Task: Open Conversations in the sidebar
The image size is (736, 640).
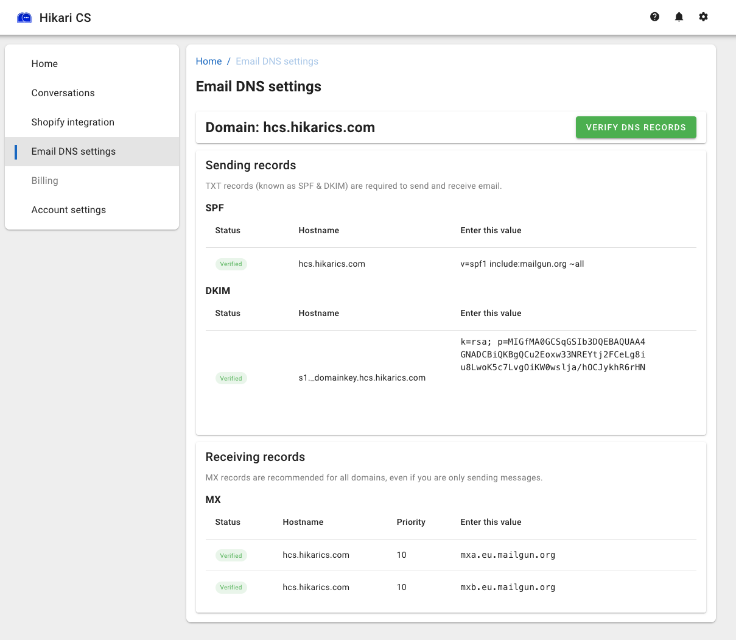Action: point(63,93)
